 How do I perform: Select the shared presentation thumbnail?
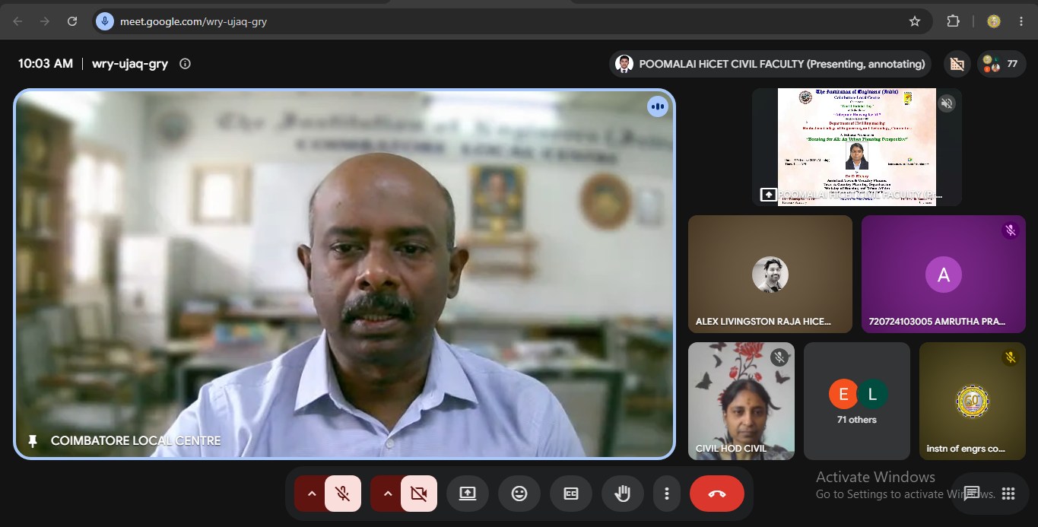[857, 147]
